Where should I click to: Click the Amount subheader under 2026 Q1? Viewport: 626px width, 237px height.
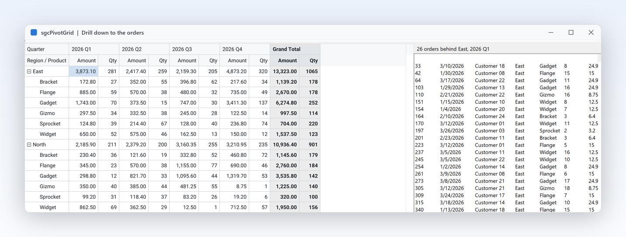coord(83,61)
